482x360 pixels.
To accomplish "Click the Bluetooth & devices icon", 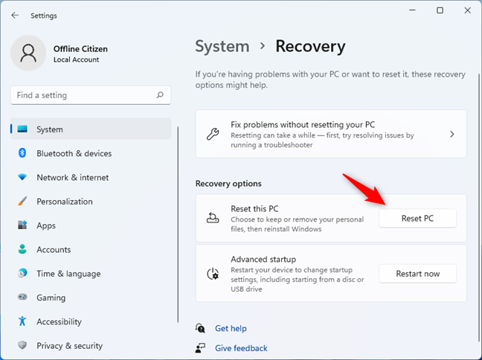I will (x=22, y=153).
